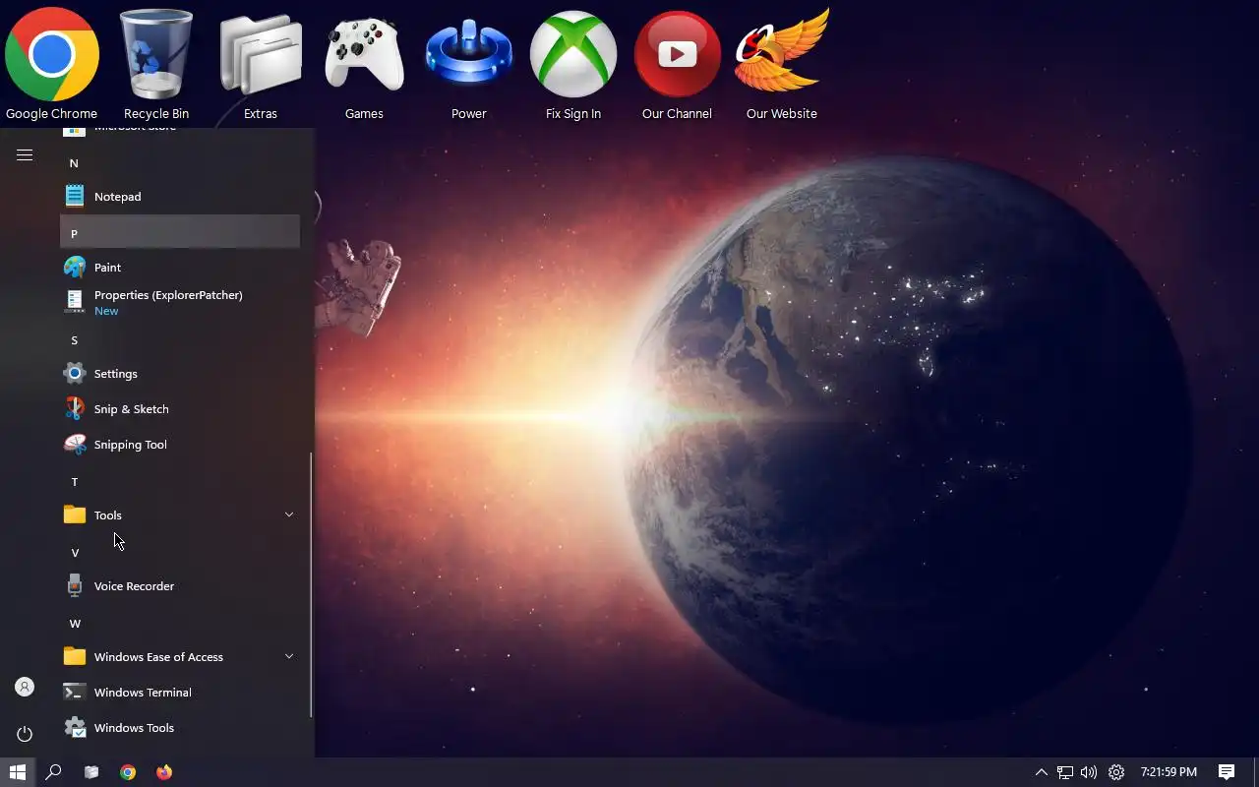Open Windows Tools entry
The width and height of the screenshot is (1259, 787).
coord(180,728)
